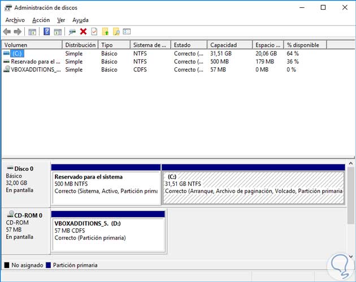
Task: Click the 20,06 GB free space cell
Action: (x=266, y=54)
